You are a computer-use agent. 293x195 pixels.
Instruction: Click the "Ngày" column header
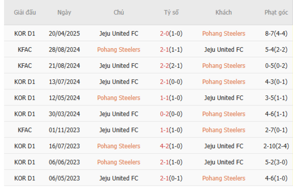[x=64, y=13]
